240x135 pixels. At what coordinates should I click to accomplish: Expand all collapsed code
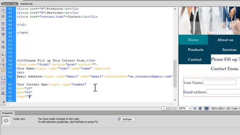pyautogui.click(x=3, y=34)
